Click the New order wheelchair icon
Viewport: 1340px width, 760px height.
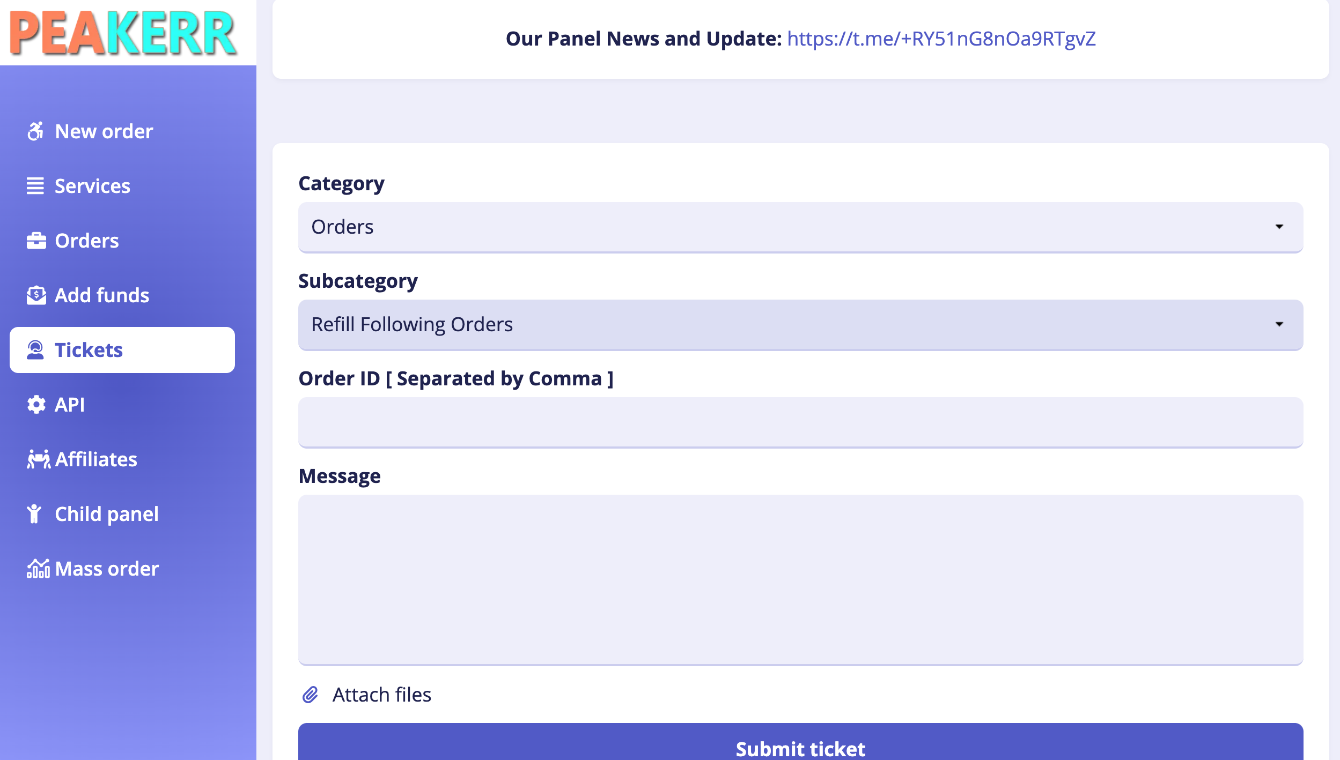(35, 131)
